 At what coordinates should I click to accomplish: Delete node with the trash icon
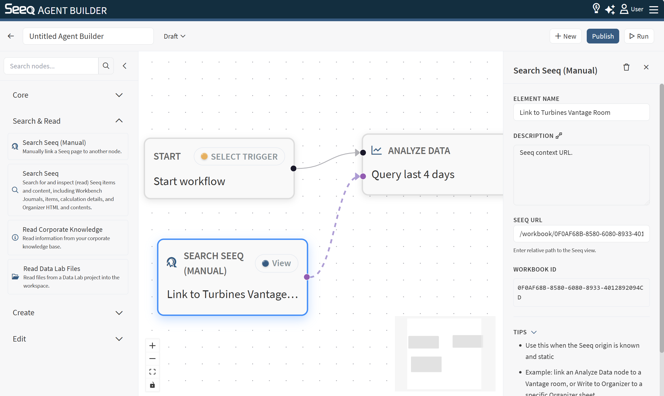[626, 67]
